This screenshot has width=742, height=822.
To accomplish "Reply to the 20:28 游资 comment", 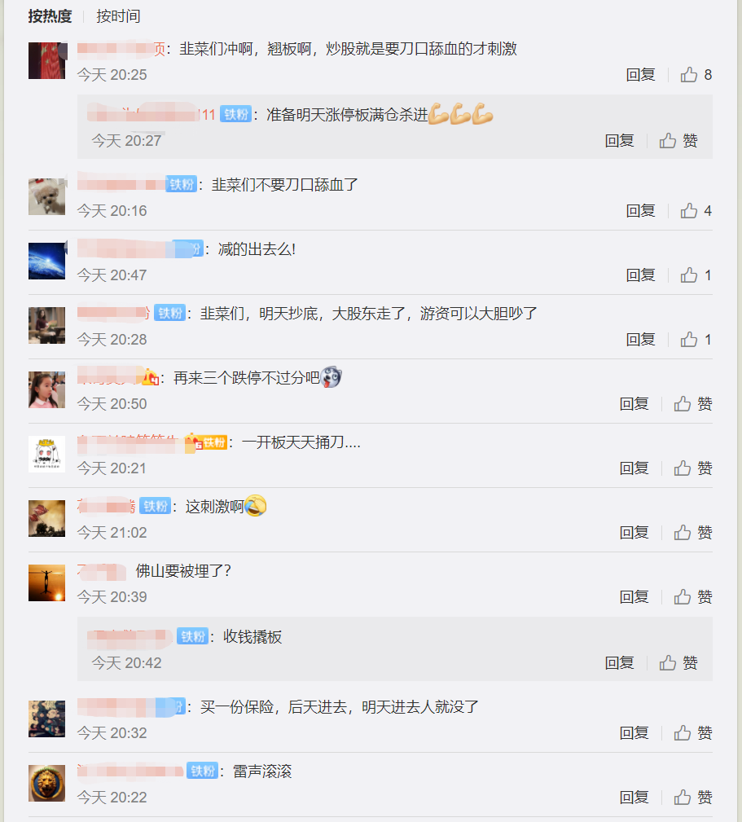I will coord(640,340).
